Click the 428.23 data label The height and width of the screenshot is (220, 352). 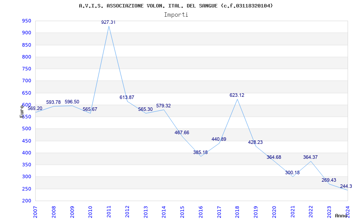pyautogui.click(x=255, y=142)
